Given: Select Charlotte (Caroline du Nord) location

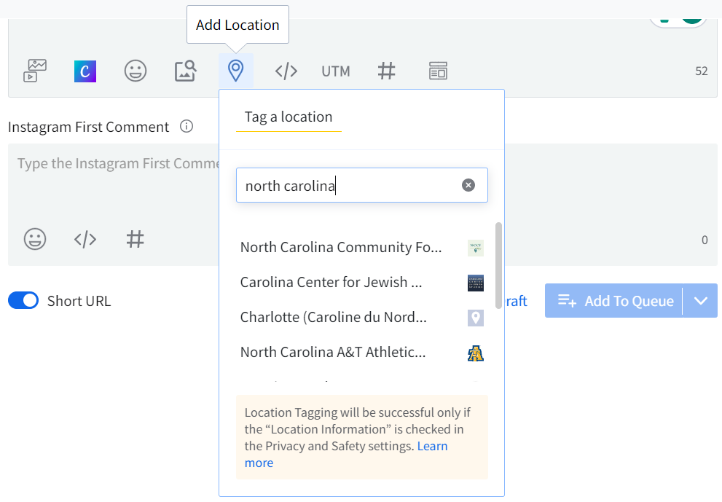Looking at the screenshot, I should pyautogui.click(x=334, y=318).
